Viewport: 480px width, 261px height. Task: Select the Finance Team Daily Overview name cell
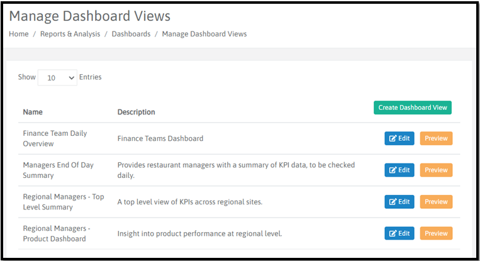click(55, 138)
